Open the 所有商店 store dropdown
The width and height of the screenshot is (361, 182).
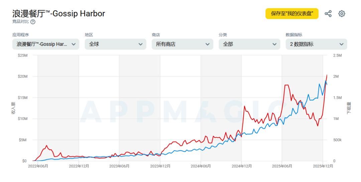[x=182, y=44]
